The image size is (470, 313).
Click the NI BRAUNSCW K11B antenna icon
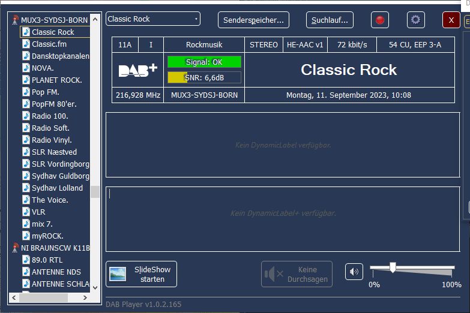[x=16, y=248]
